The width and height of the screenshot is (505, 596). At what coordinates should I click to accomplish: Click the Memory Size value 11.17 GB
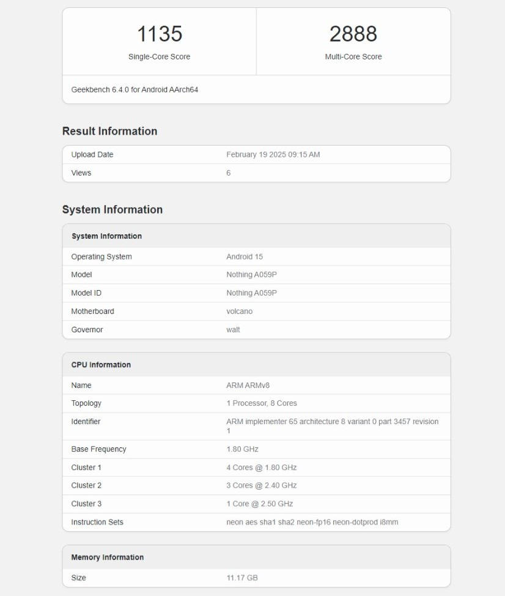point(241,578)
